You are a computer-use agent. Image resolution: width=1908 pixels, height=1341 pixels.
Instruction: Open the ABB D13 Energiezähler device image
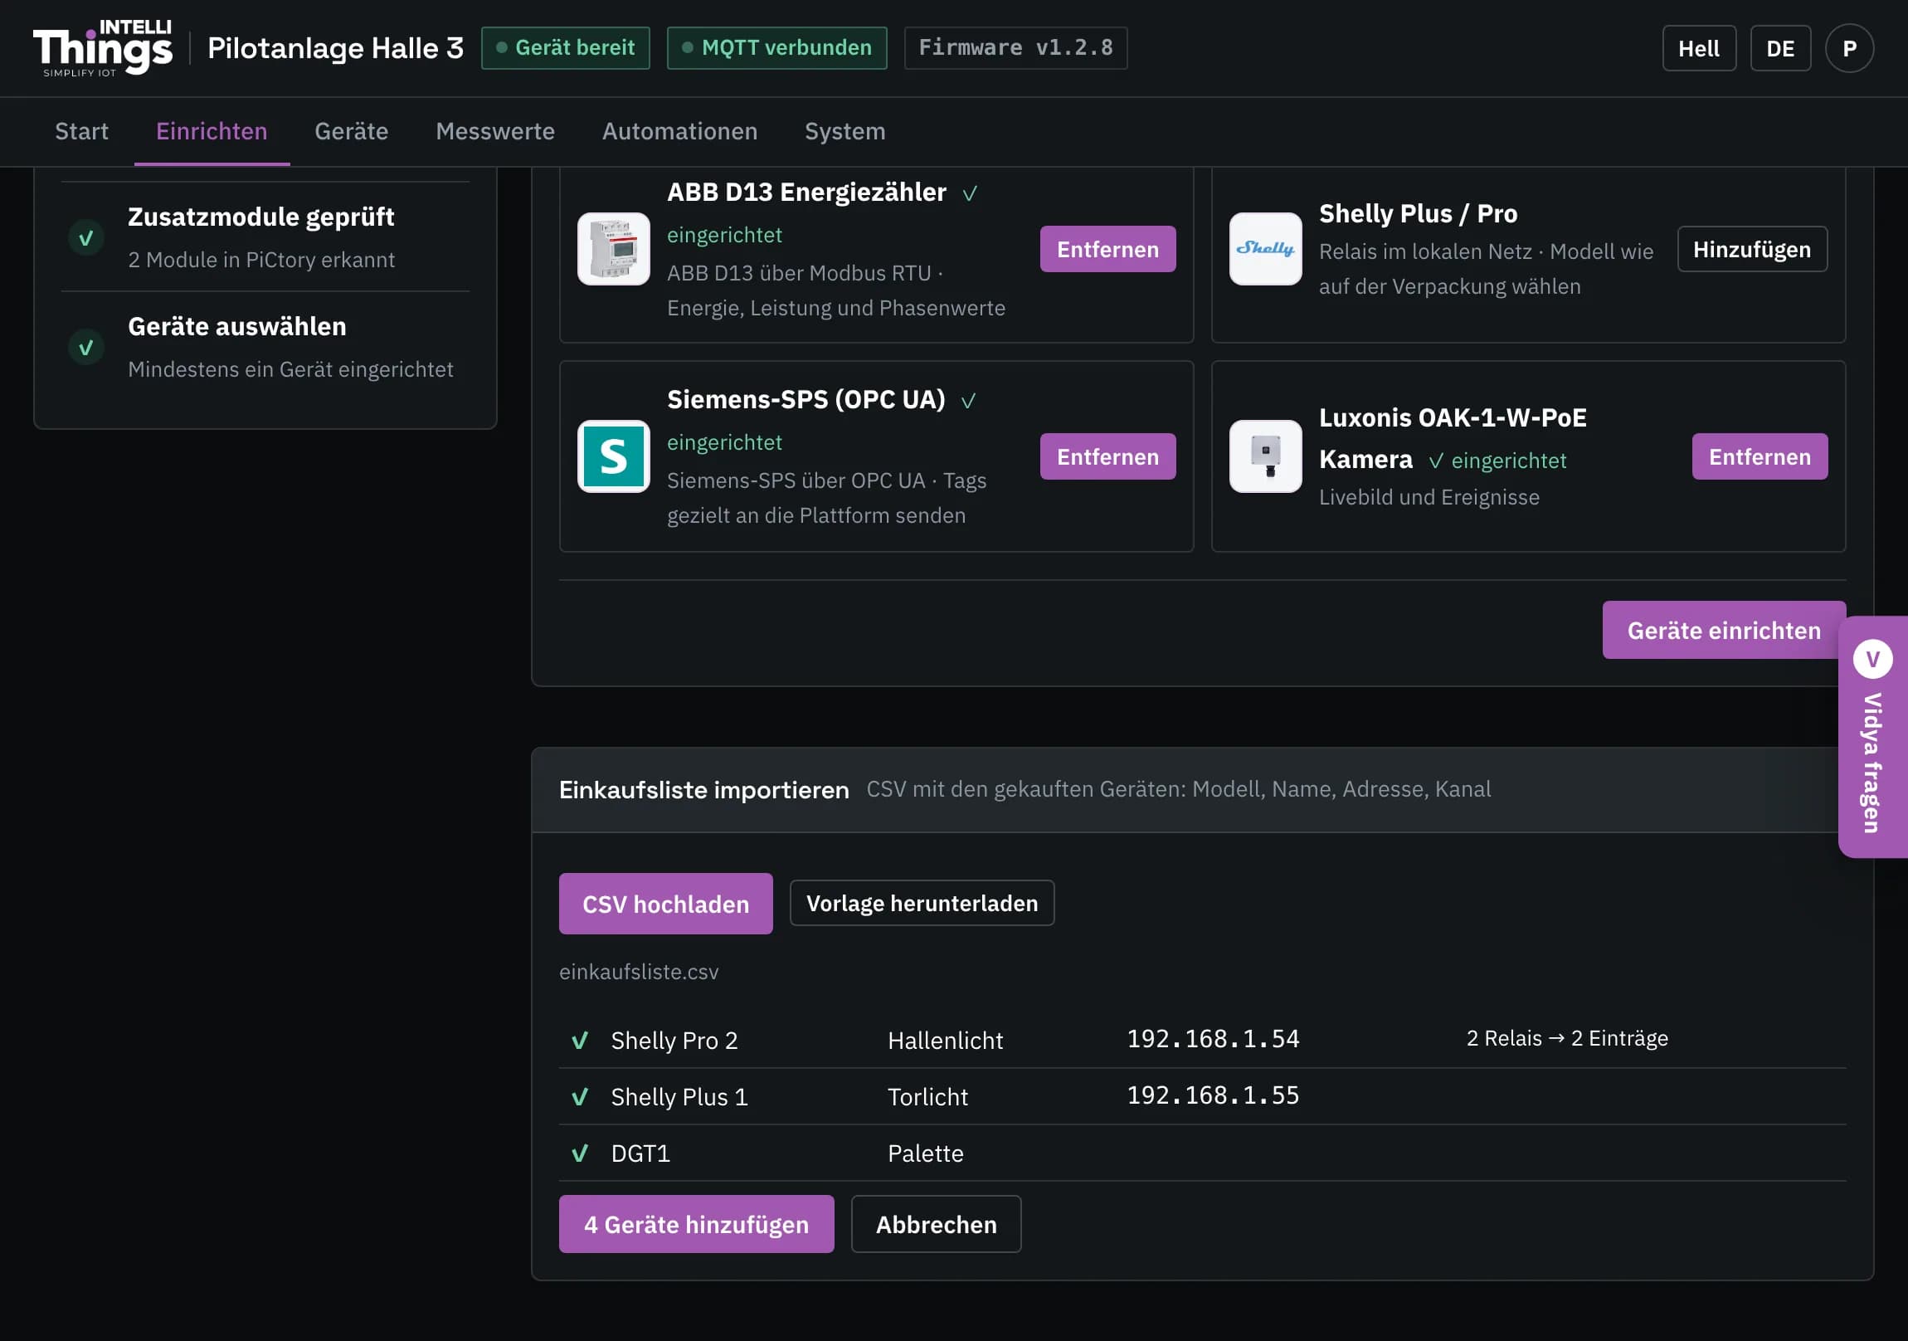click(x=613, y=249)
